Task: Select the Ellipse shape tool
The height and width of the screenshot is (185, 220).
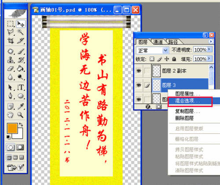Action: 21,96
